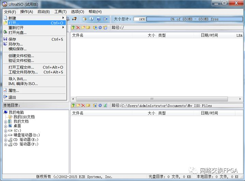
Task: Sort image pane by 文件名 column header
Action: tap(101, 35)
